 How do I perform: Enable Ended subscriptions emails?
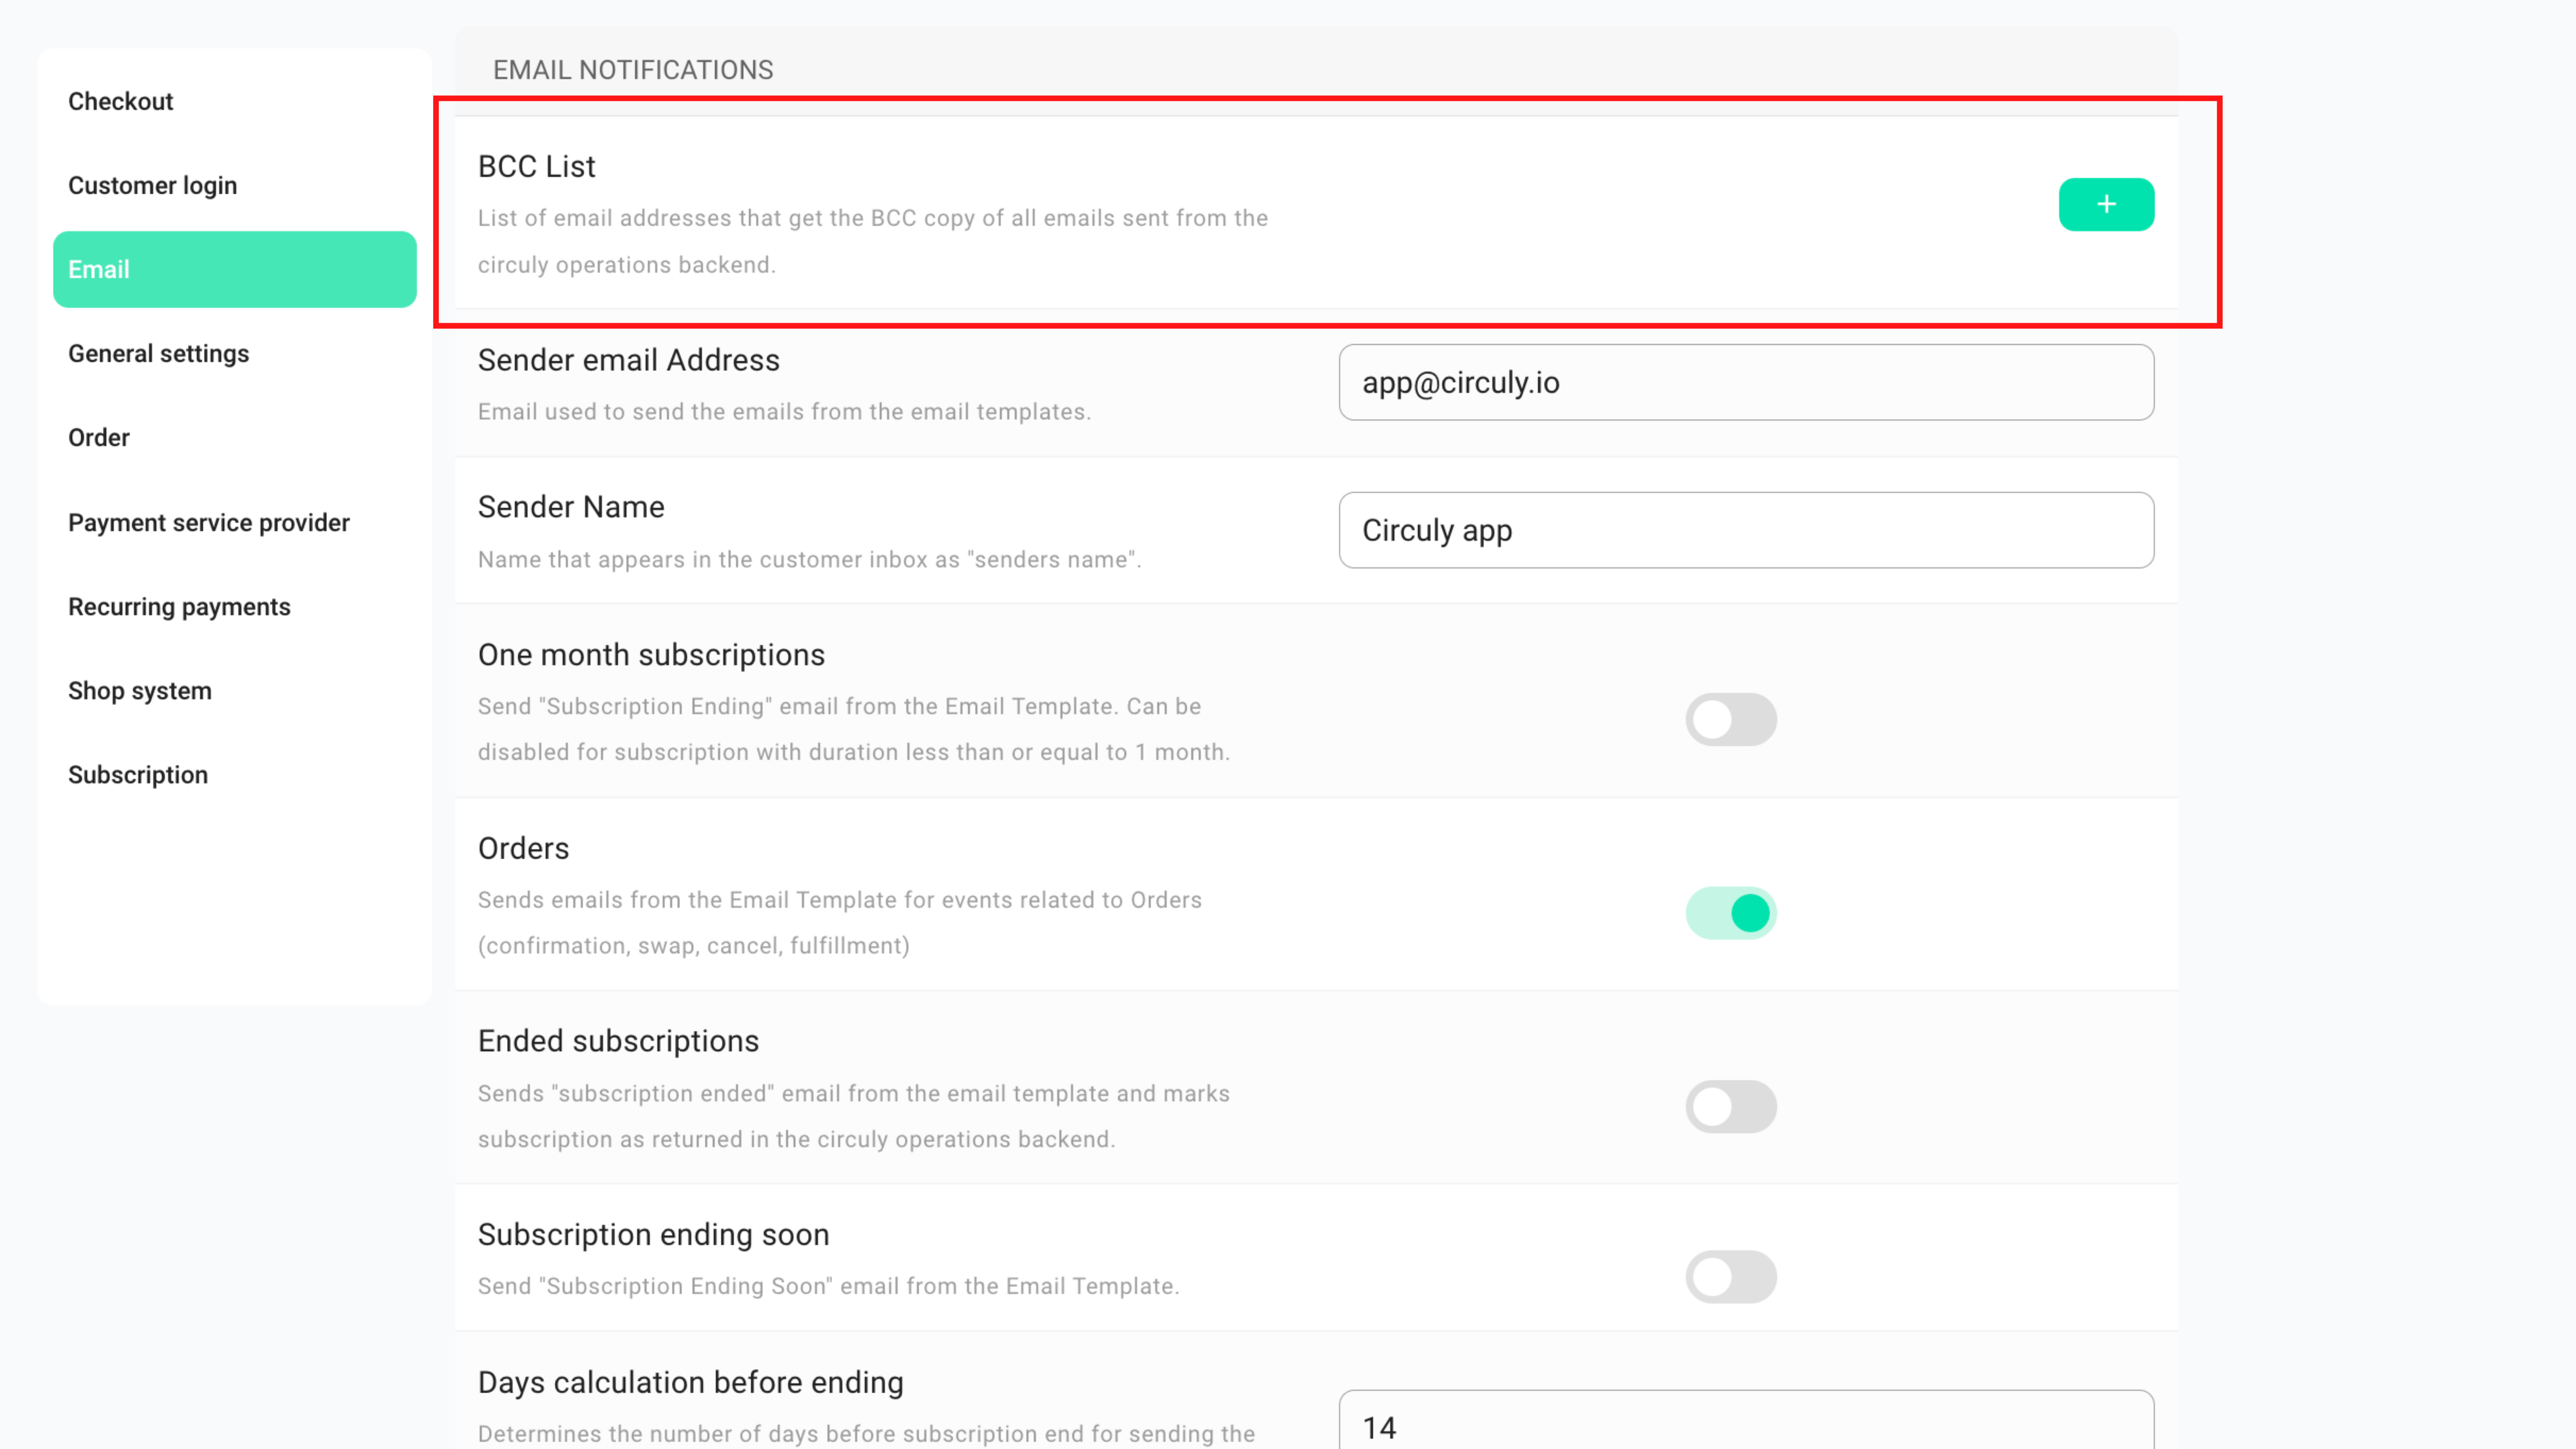(1731, 1106)
